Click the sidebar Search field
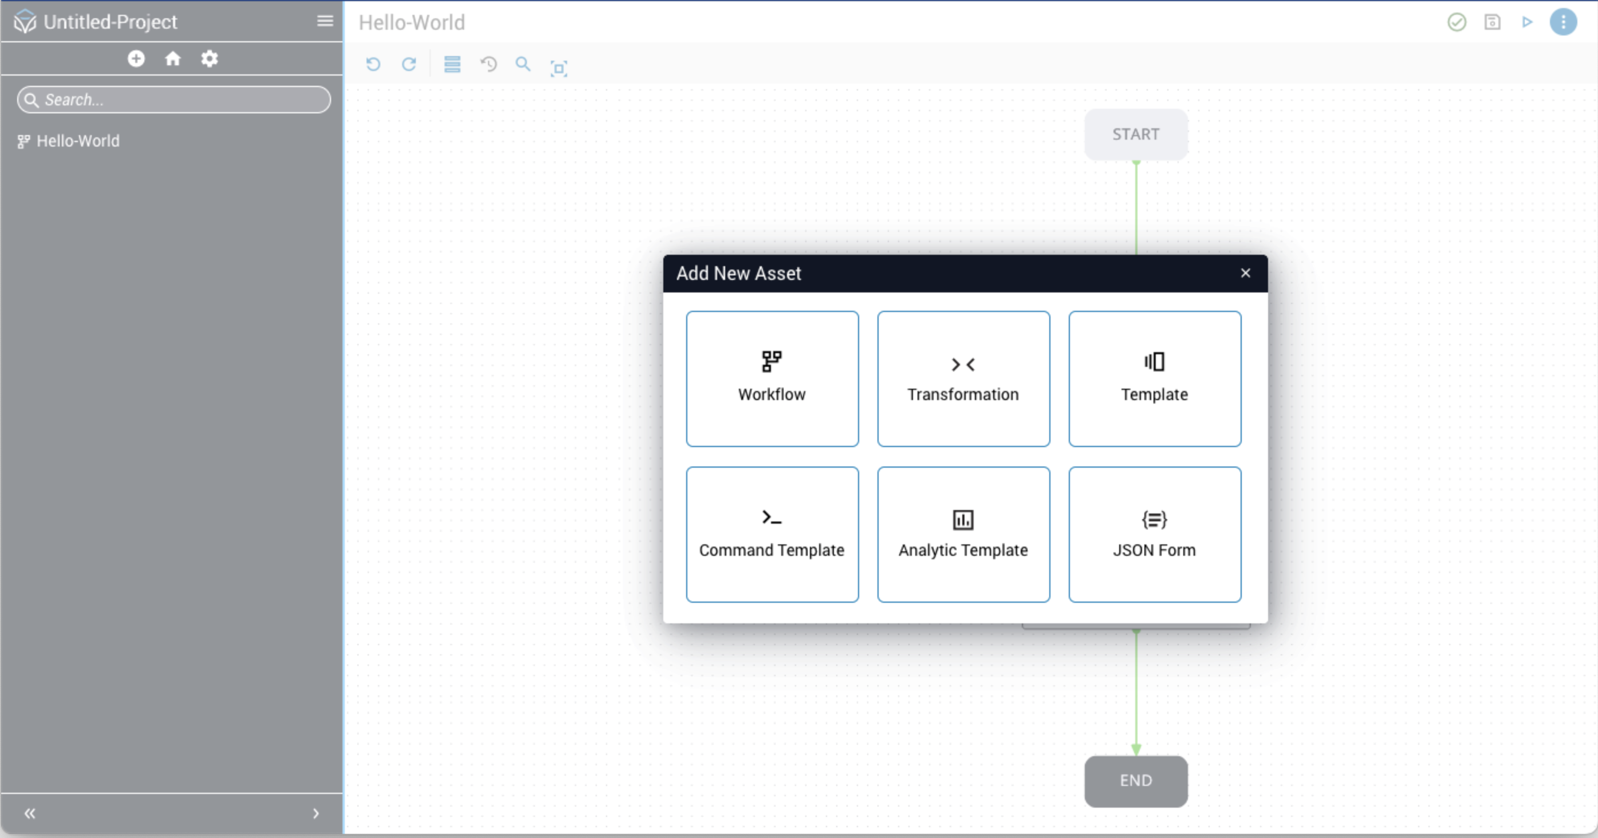Screen dimensions: 1598x838 [180, 100]
